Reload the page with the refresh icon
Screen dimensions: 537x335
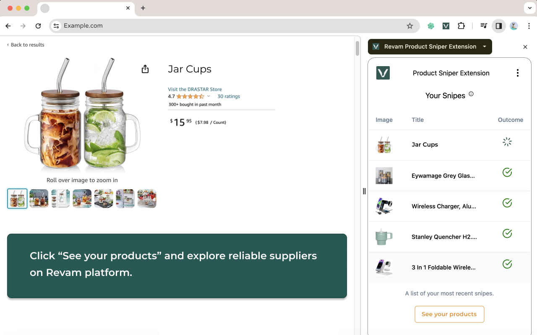(x=38, y=26)
